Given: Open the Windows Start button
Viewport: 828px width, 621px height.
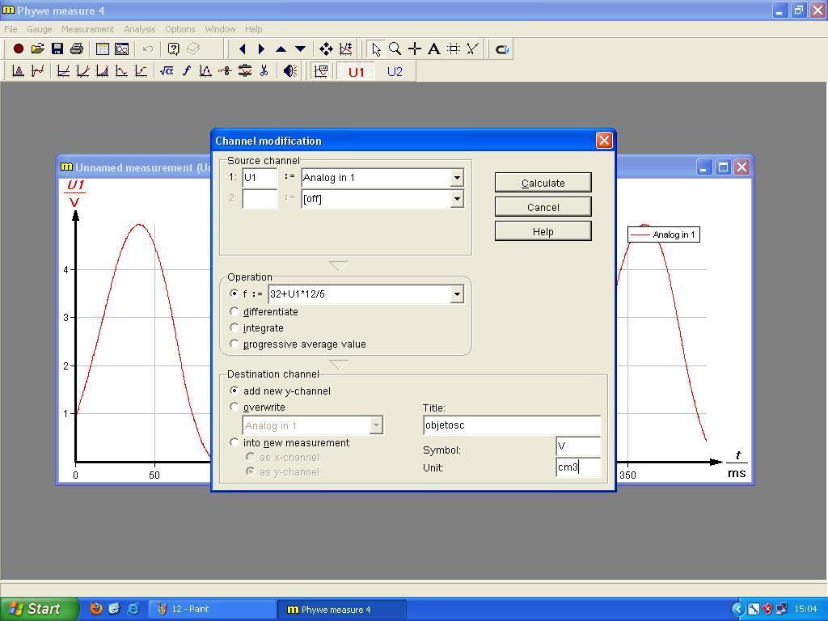Looking at the screenshot, I should point(38,609).
